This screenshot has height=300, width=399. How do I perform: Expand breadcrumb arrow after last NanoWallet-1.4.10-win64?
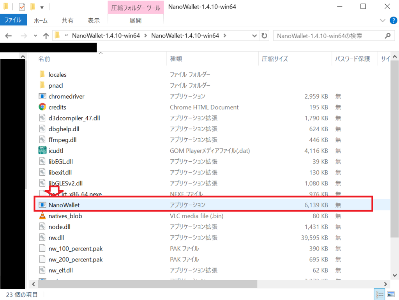coord(225,35)
